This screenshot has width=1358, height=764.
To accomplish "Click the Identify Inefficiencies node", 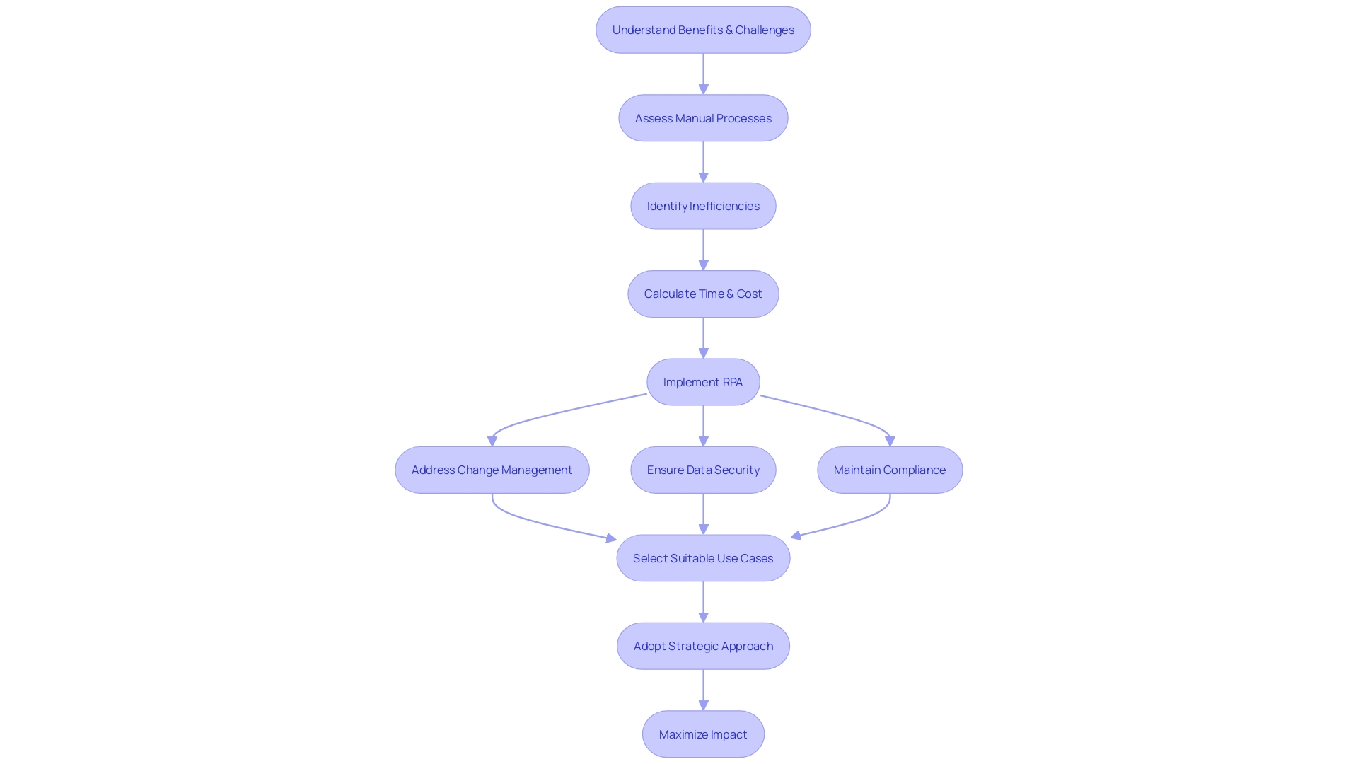I will point(703,205).
